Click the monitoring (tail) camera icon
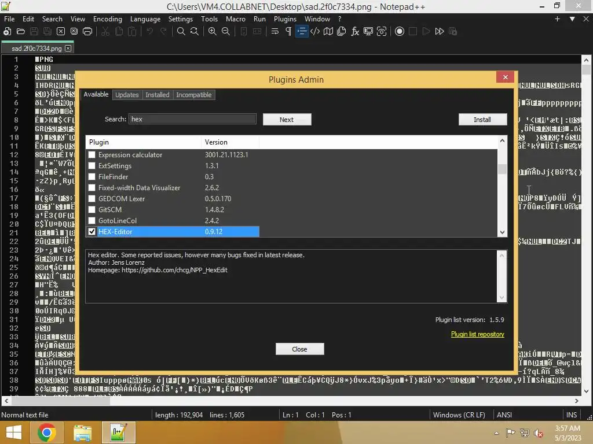 tap(382, 31)
